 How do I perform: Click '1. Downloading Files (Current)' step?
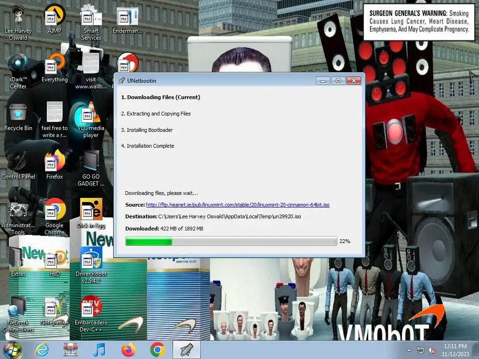pos(161,97)
